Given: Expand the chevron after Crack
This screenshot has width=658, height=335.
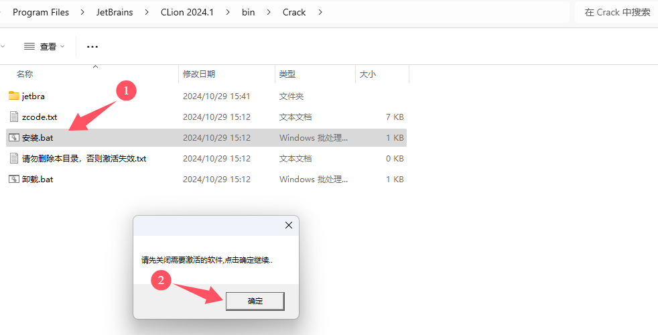Looking at the screenshot, I should tap(320, 12).
